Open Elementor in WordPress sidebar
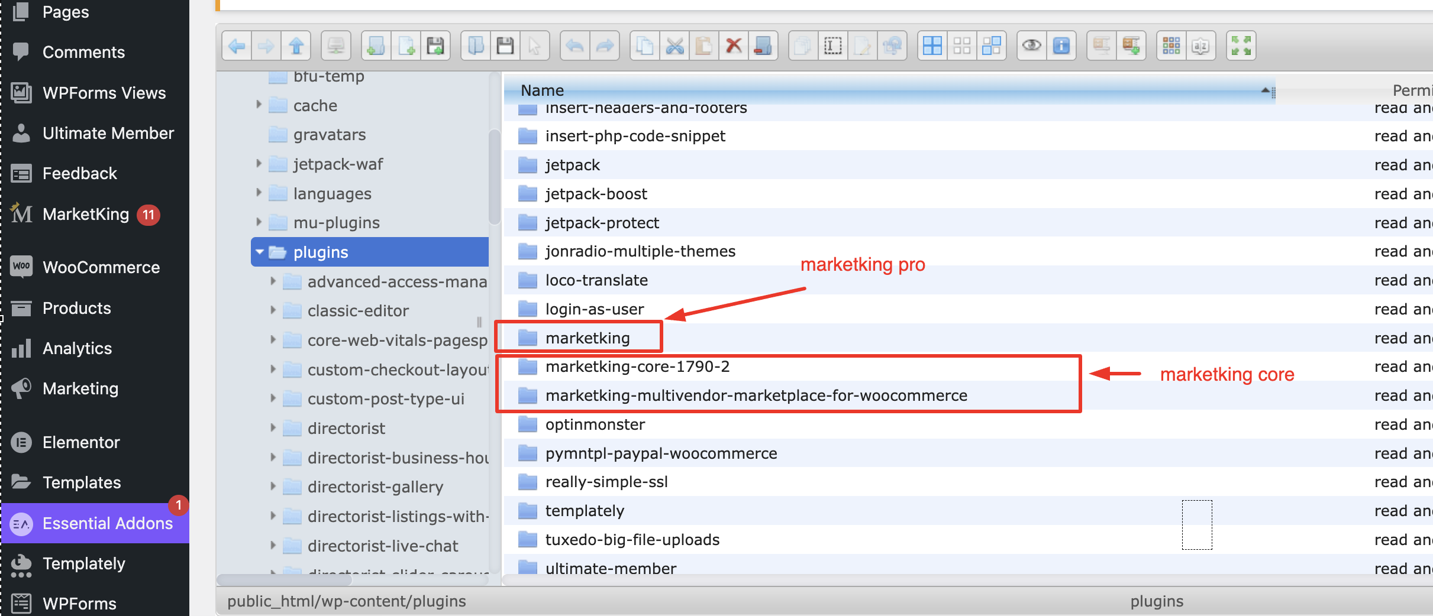The width and height of the screenshot is (1433, 616). [x=95, y=442]
